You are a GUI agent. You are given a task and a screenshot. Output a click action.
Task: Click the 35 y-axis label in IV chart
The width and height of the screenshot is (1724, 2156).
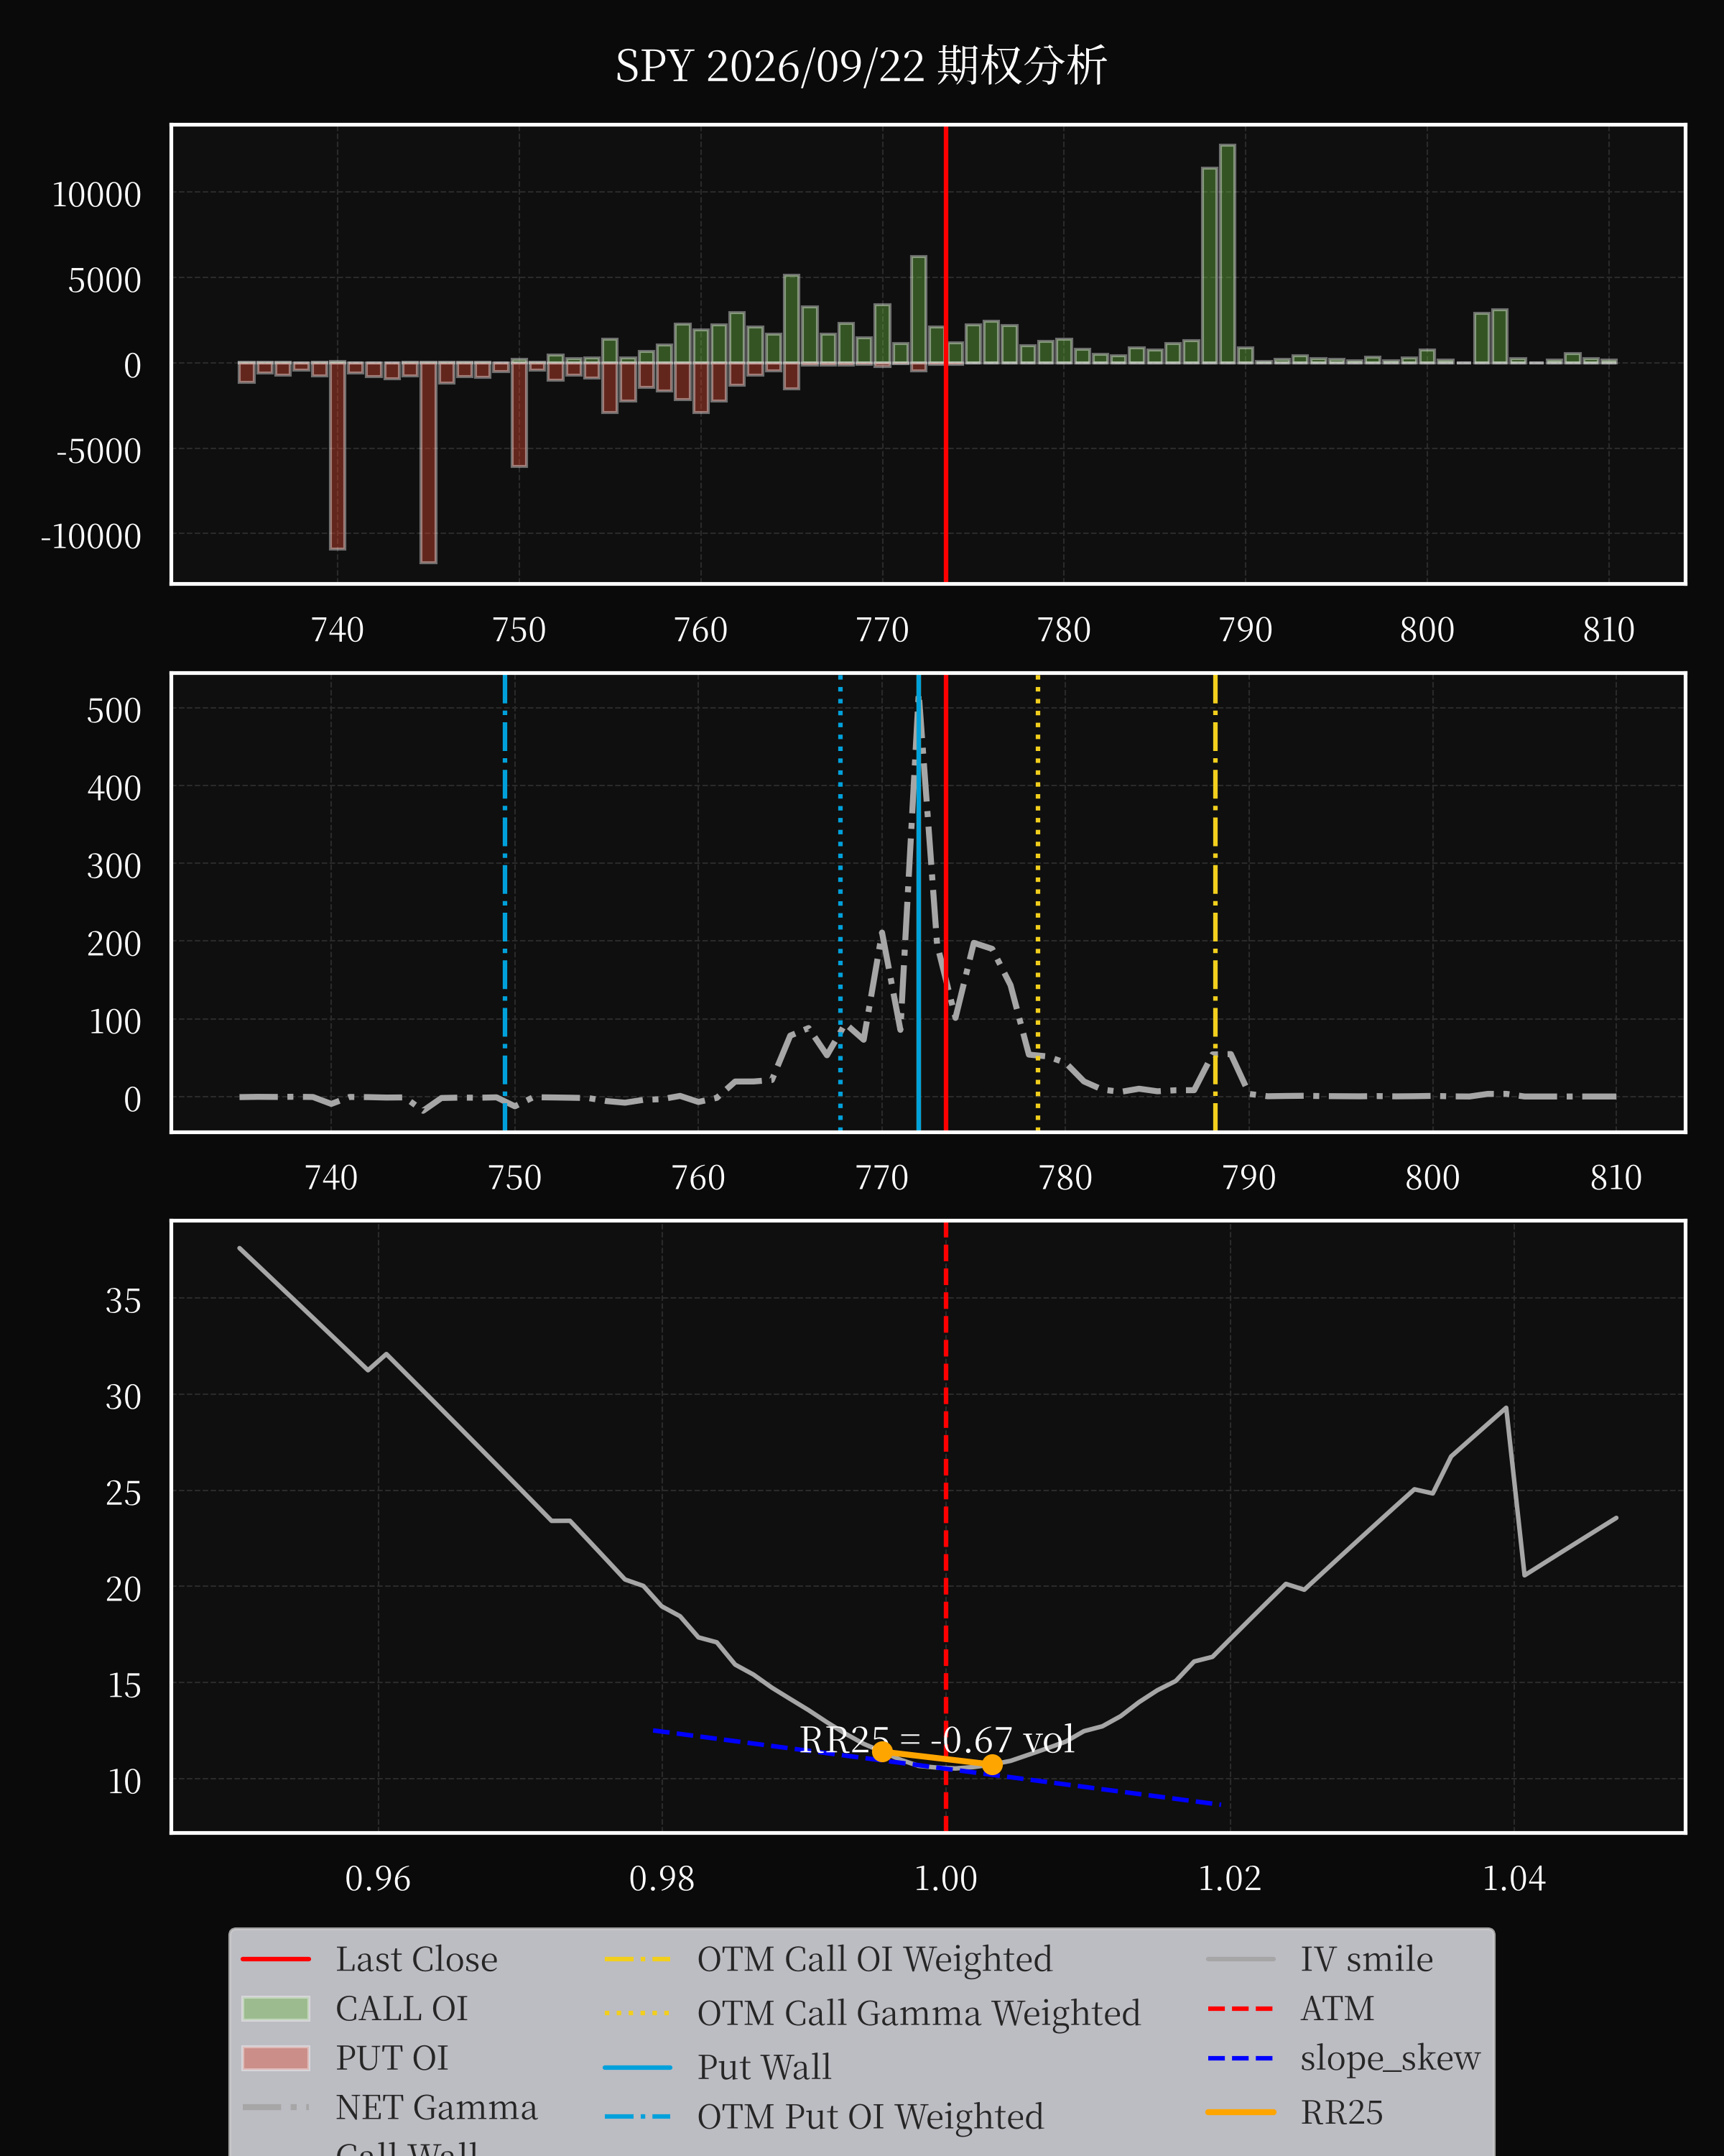point(123,1301)
